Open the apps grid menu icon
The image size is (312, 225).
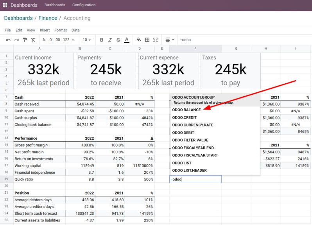click(x=5, y=5)
